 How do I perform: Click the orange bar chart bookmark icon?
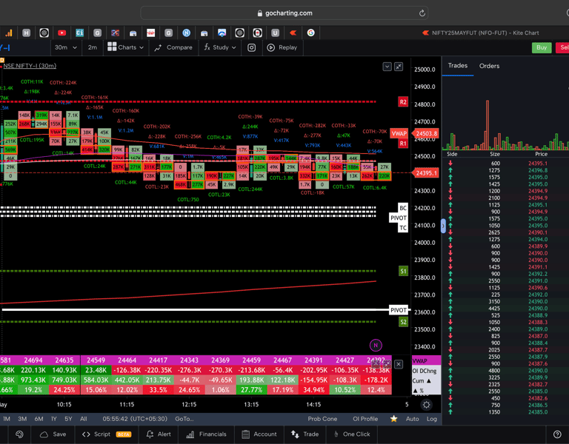[x=8, y=33]
